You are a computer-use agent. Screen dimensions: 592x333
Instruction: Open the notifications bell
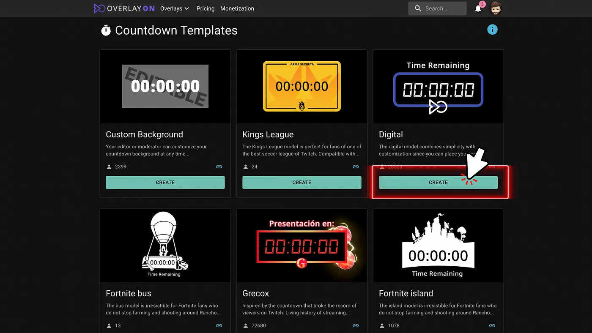click(x=478, y=9)
